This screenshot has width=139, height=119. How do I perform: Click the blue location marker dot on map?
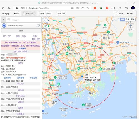82,76
